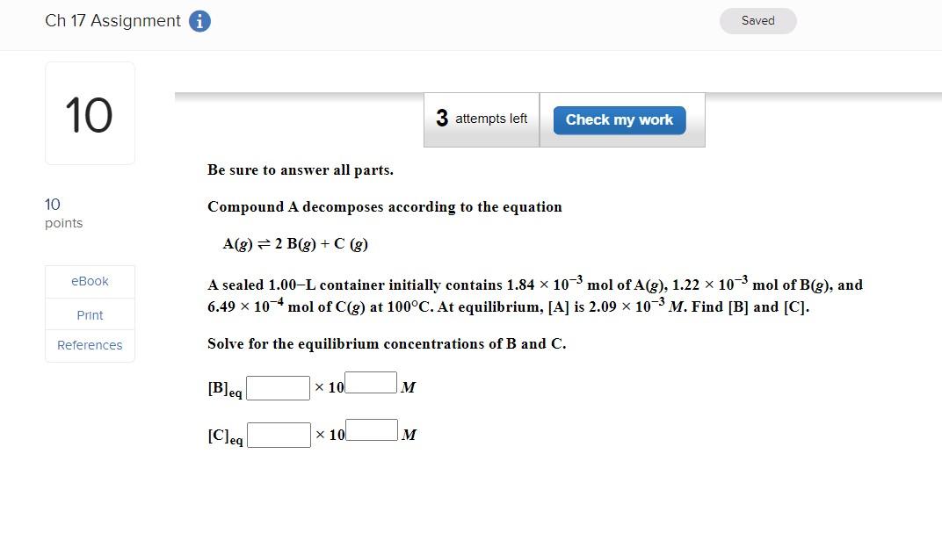Click the [C]eq exponent input box
The width and height of the screenshot is (942, 555).
point(370,429)
